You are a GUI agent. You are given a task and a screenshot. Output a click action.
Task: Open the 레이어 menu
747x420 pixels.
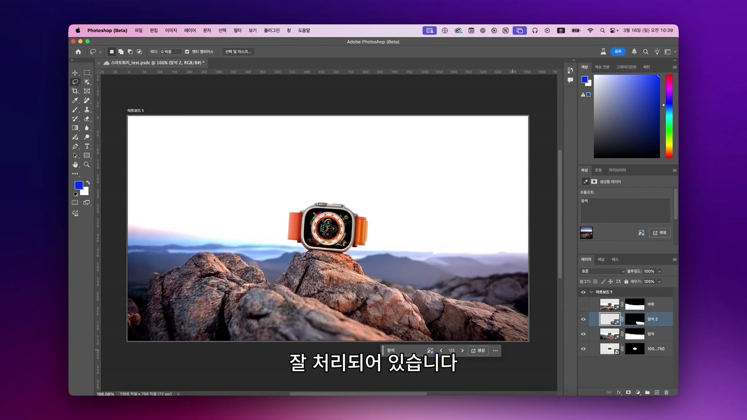pyautogui.click(x=190, y=30)
